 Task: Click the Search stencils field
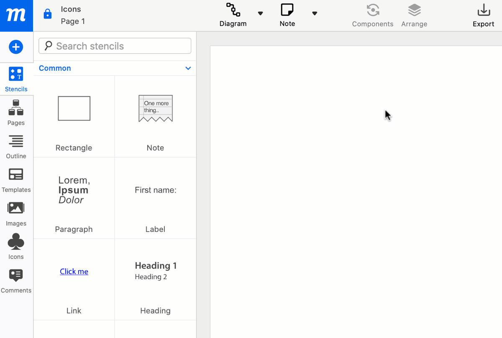click(x=115, y=46)
